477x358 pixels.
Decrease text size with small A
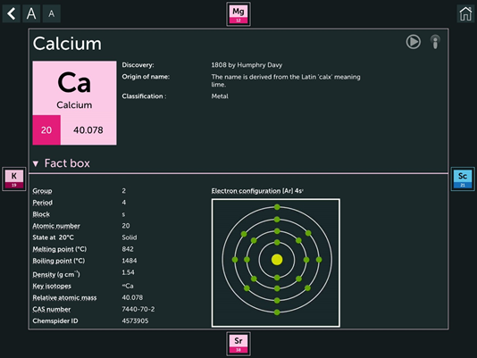[x=52, y=13]
